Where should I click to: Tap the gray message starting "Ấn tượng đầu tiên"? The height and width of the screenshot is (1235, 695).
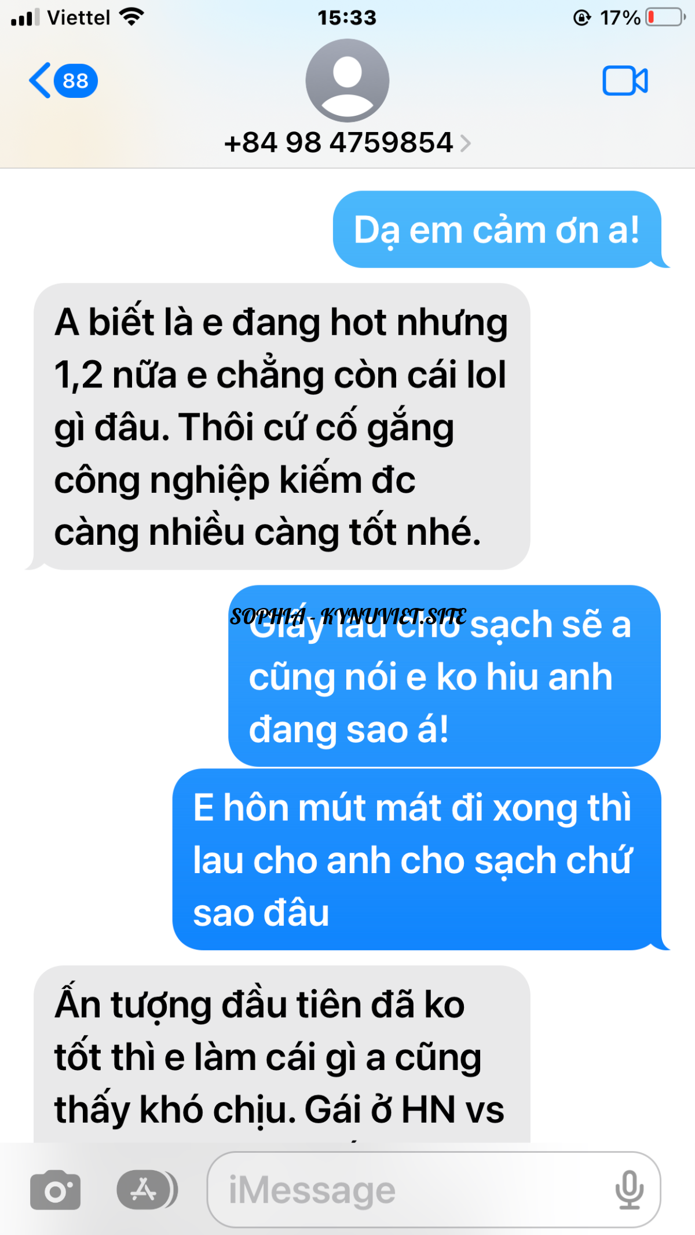[x=281, y=1054]
